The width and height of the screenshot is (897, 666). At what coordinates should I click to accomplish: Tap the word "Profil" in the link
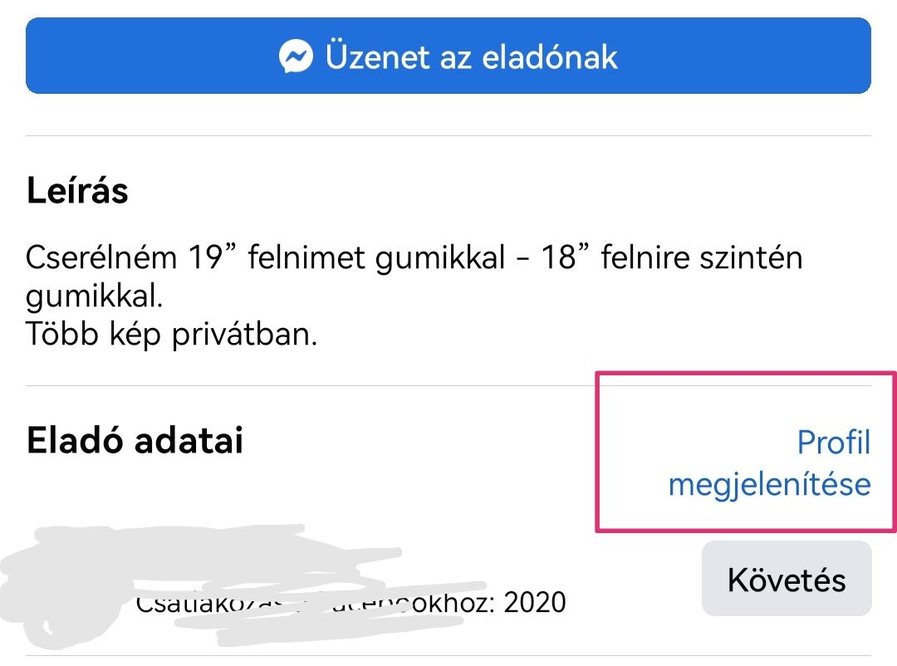click(x=834, y=443)
